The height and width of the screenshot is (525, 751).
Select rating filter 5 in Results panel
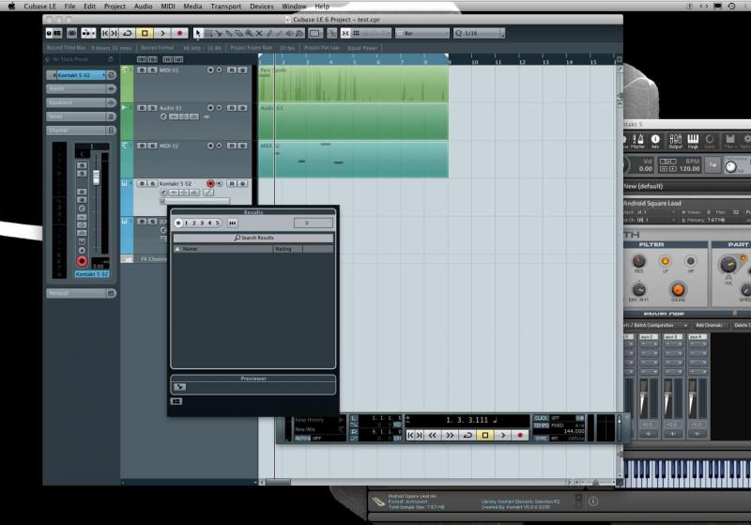point(217,223)
